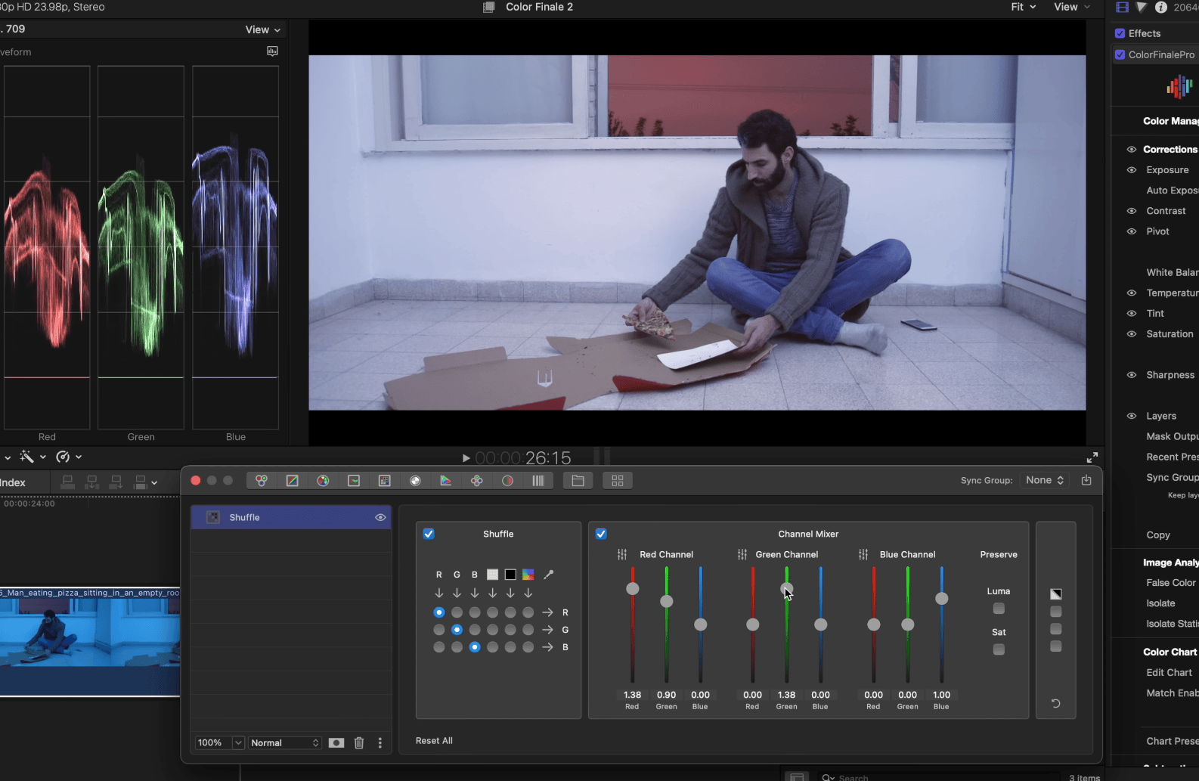
Task: Open the Sync Group None dropdown
Action: (x=1044, y=481)
